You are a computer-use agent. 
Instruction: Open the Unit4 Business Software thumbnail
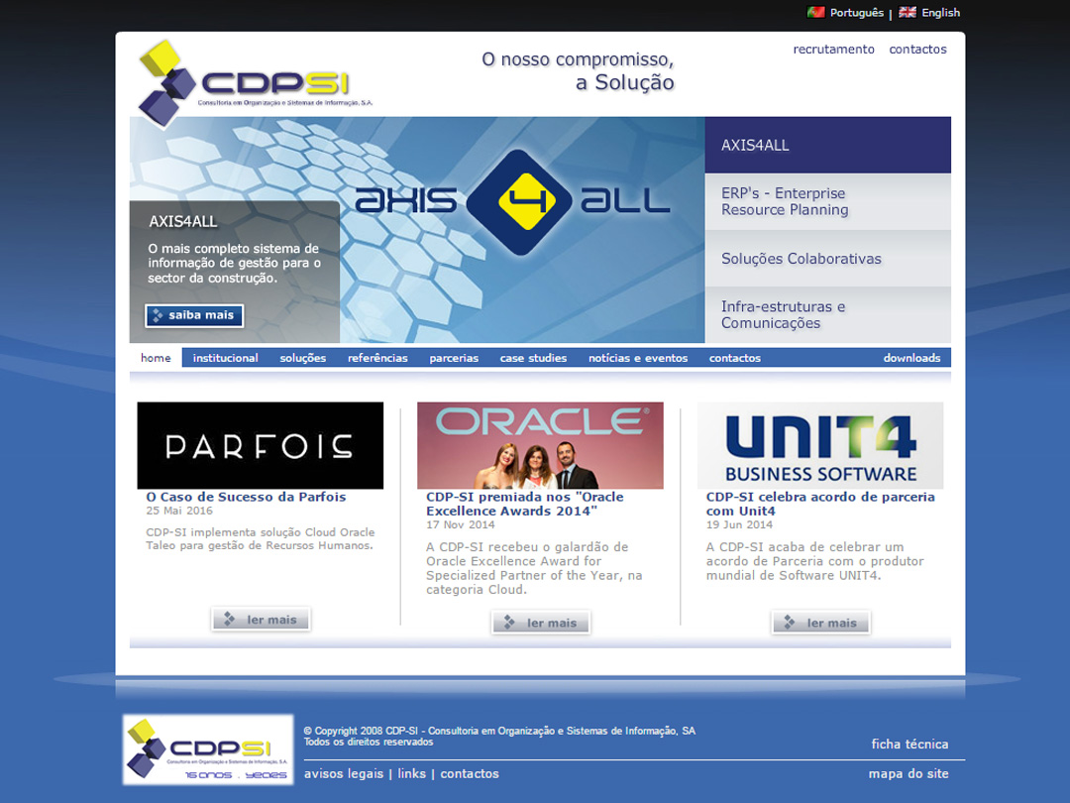[820, 445]
